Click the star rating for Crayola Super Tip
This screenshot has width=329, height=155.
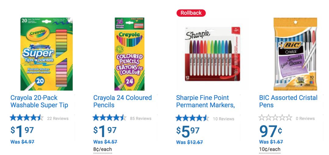[x=27, y=118]
